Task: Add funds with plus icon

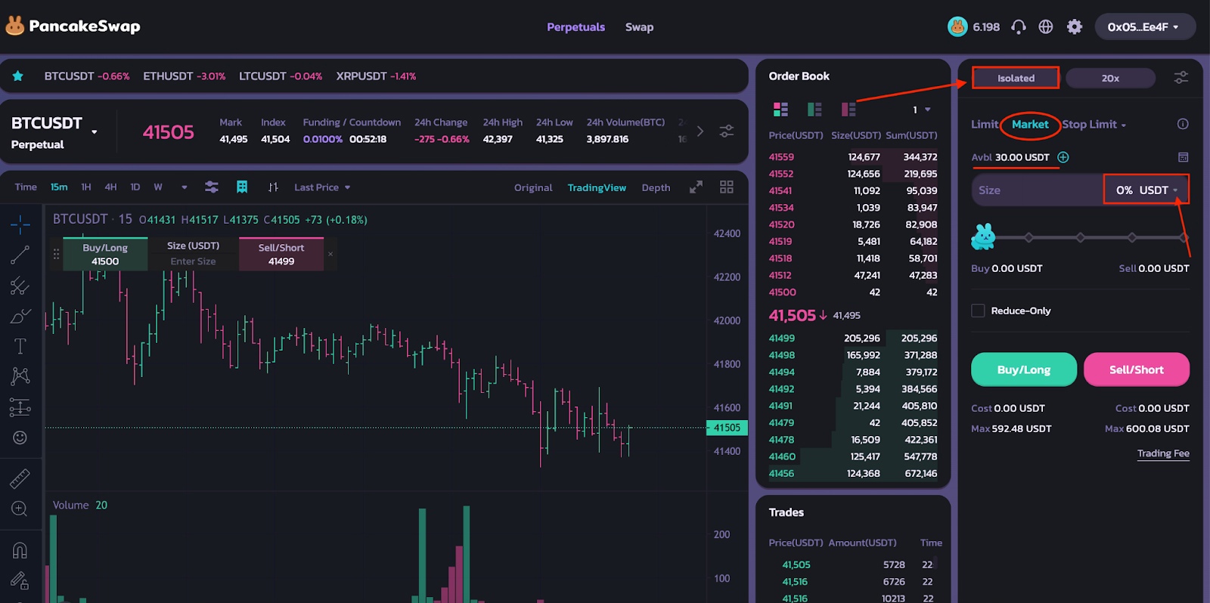Action: [1063, 157]
